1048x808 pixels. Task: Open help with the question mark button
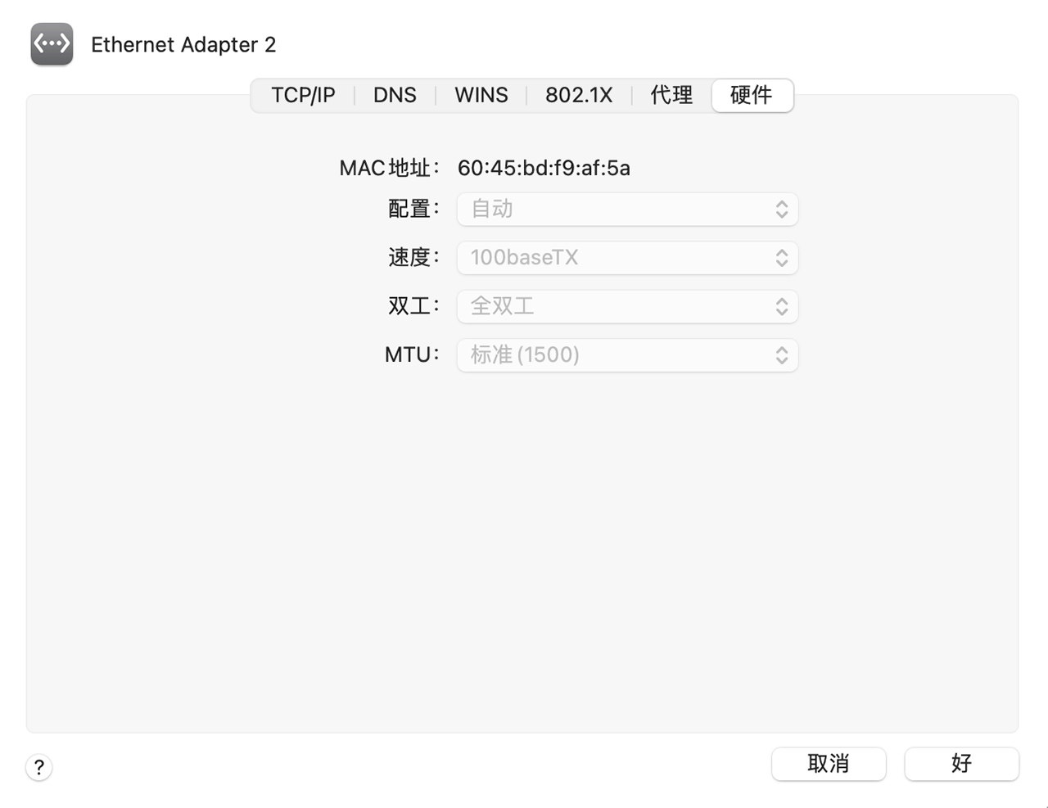39,767
